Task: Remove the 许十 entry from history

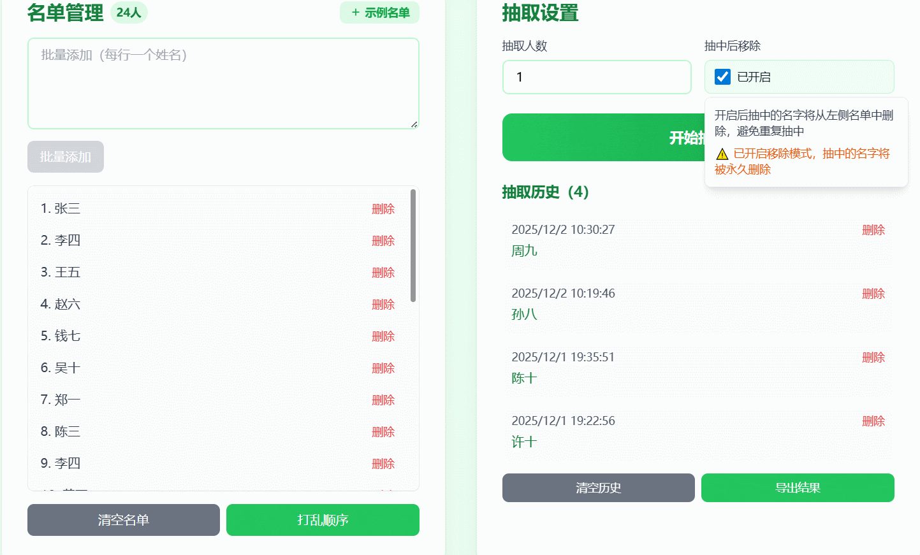Action: coord(873,421)
